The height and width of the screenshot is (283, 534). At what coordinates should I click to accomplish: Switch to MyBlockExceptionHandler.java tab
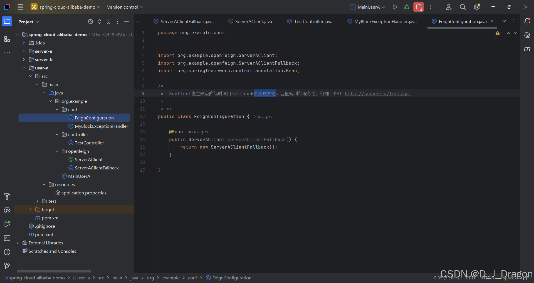[x=382, y=21]
